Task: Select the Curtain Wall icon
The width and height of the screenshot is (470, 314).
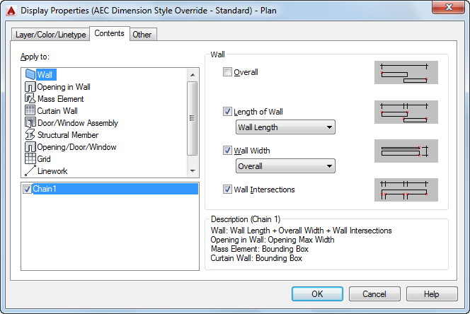Action: pyautogui.click(x=30, y=111)
